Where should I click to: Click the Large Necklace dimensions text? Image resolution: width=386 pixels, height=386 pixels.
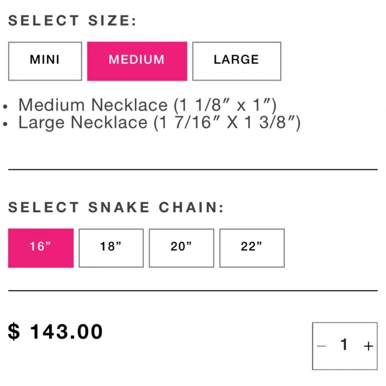(x=159, y=123)
